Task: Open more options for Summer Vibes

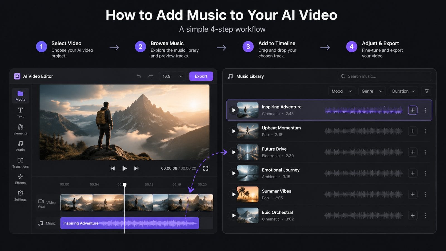Action: click(x=425, y=194)
